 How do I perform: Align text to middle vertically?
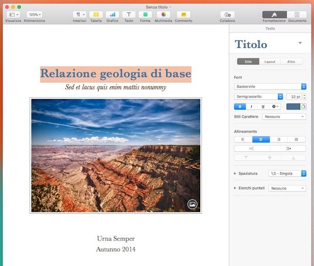click(270, 158)
